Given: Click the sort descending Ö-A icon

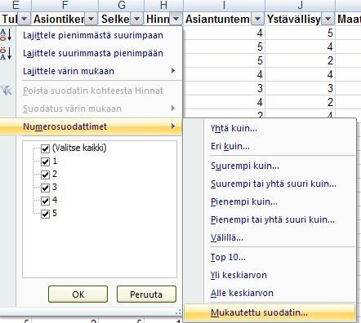Looking at the screenshot, I should 6,53.
